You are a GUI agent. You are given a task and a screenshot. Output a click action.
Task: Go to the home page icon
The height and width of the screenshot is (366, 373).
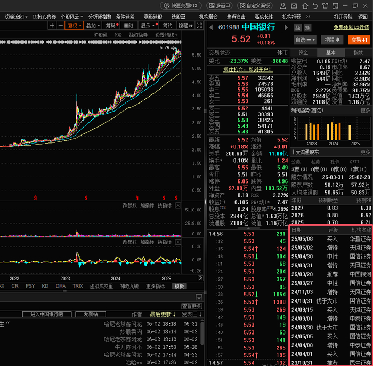(x=305, y=6)
